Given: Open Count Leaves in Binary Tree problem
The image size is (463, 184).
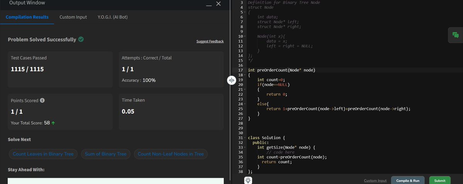Looking at the screenshot, I should pyautogui.click(x=43, y=154).
